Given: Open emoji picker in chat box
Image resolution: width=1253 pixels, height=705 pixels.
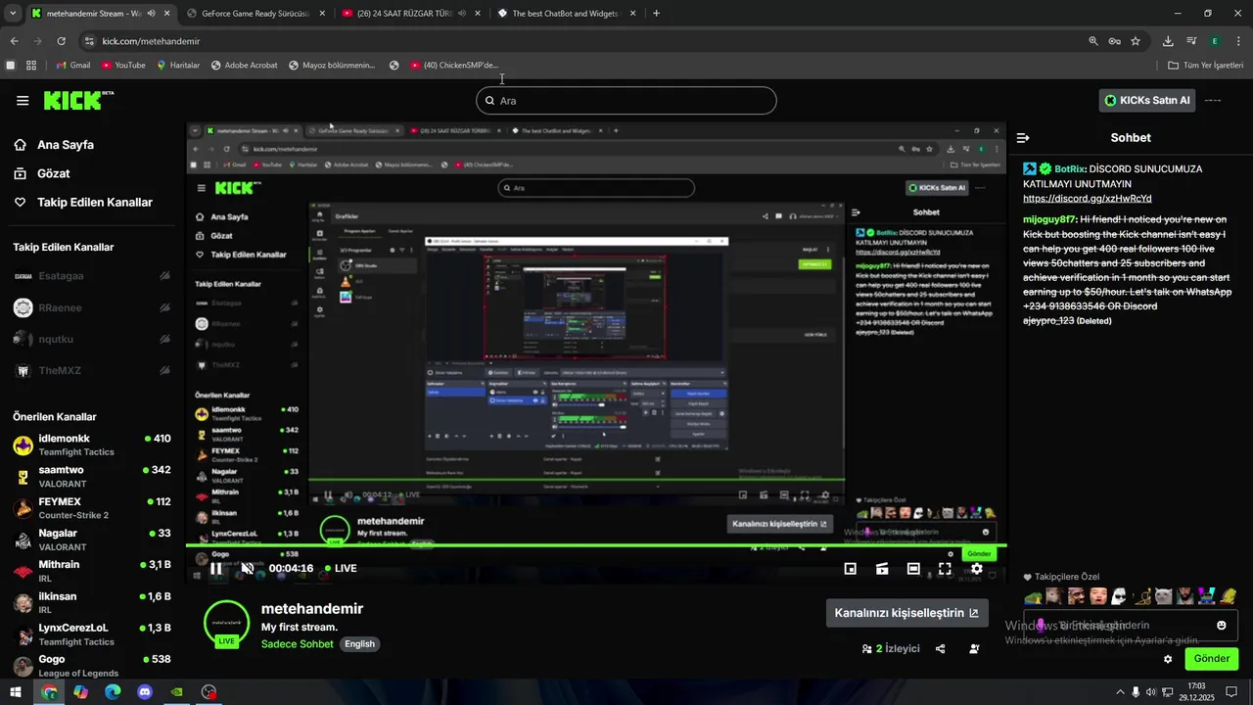Looking at the screenshot, I should point(1222,625).
